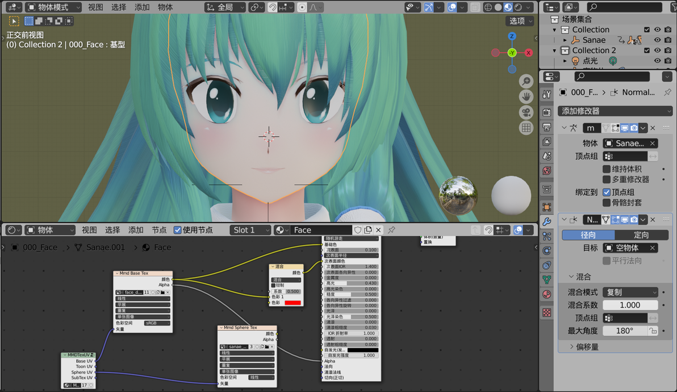Viewport: 677px width, 392px height.
Task: Collapse the 混合 subpanel
Action: click(571, 276)
